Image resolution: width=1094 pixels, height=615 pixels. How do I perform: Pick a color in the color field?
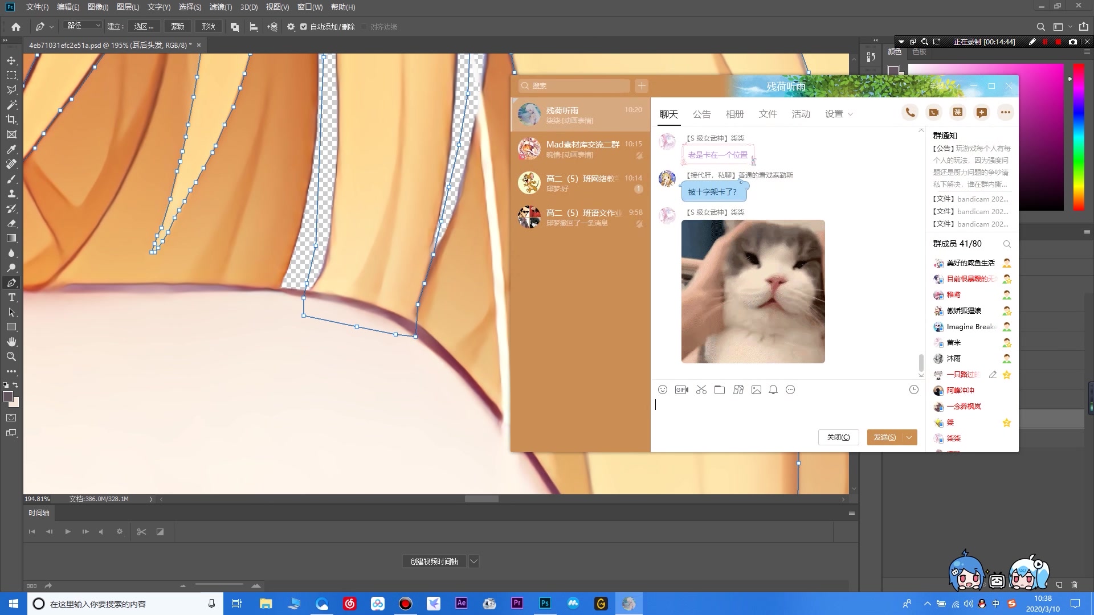986,137
